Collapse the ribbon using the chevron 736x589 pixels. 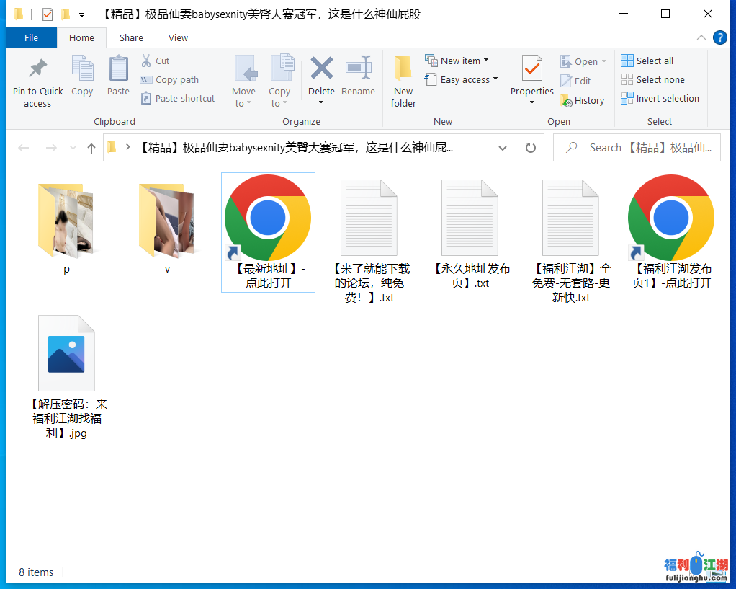pyautogui.click(x=701, y=38)
